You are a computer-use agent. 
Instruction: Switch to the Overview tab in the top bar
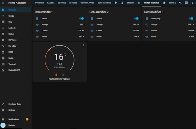point(40,3)
